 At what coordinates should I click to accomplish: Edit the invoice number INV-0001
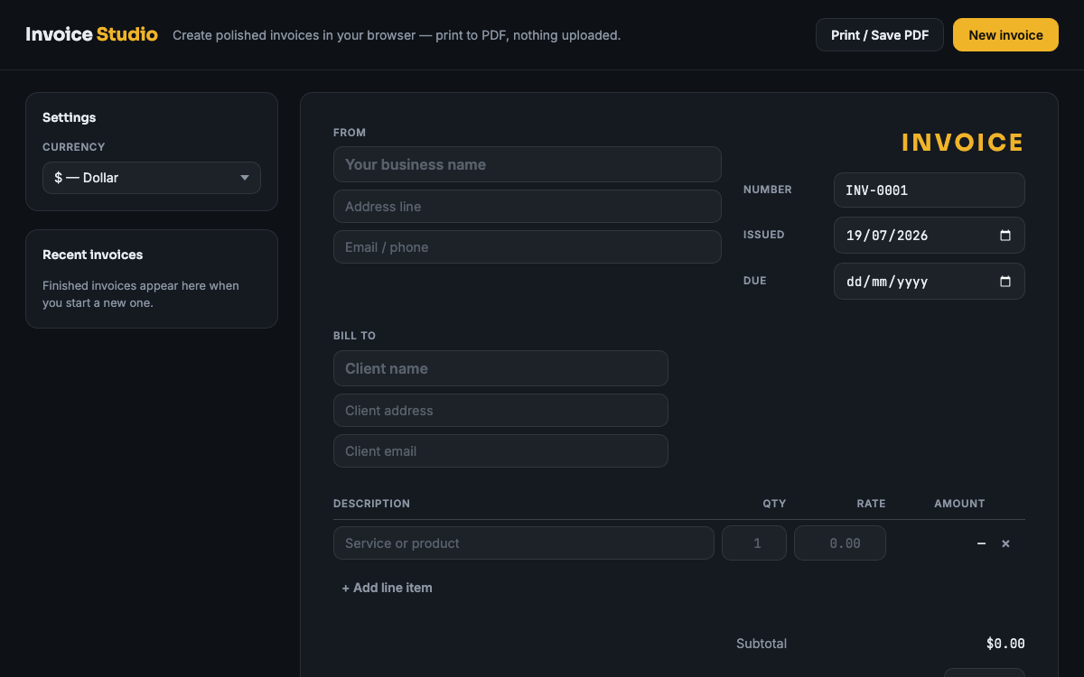930,190
